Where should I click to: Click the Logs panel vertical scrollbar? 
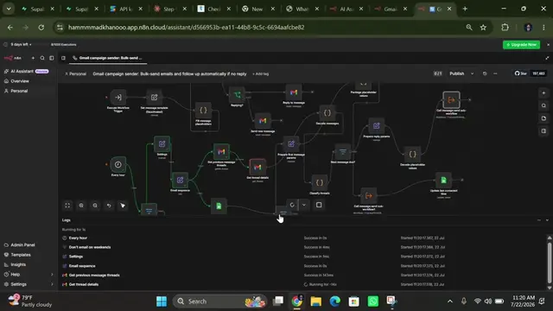coord(550,262)
